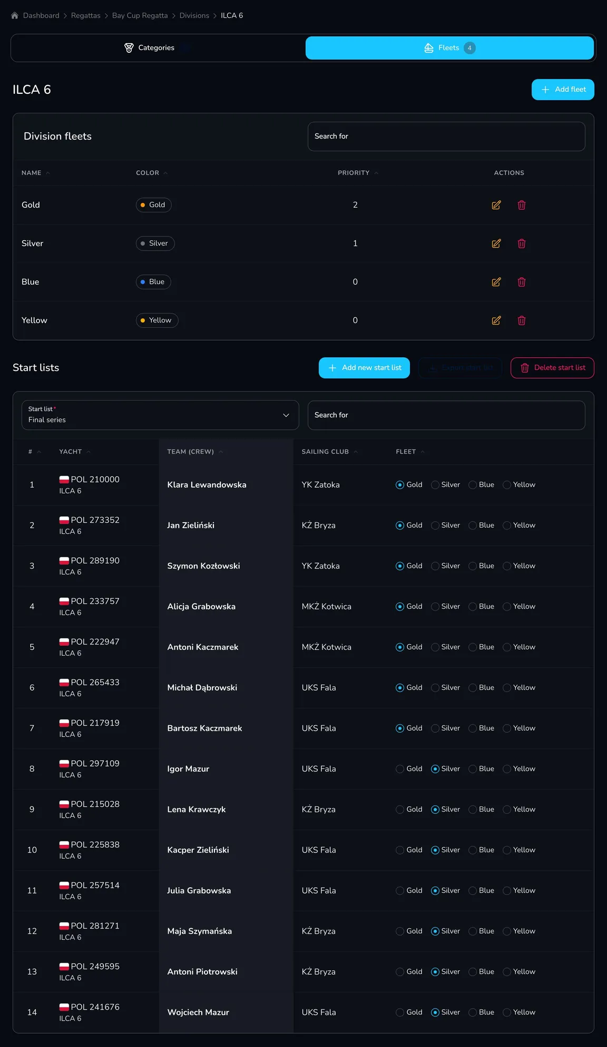Sort start list by Team (Crew)
Viewport: 607px width, 1047px height.
click(195, 452)
